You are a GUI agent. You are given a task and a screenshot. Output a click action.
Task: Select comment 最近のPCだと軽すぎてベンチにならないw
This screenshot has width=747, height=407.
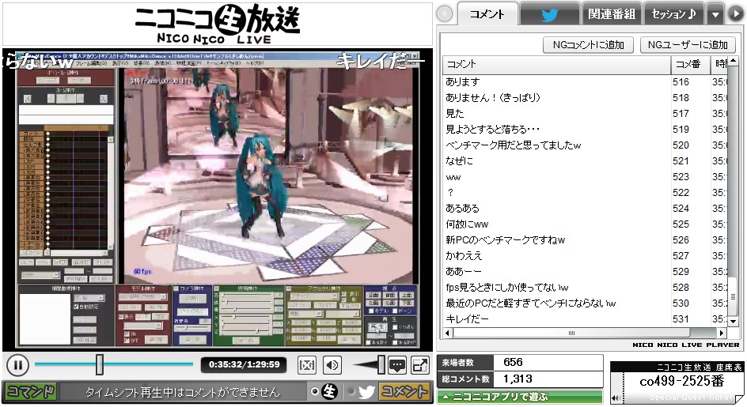[585, 303]
